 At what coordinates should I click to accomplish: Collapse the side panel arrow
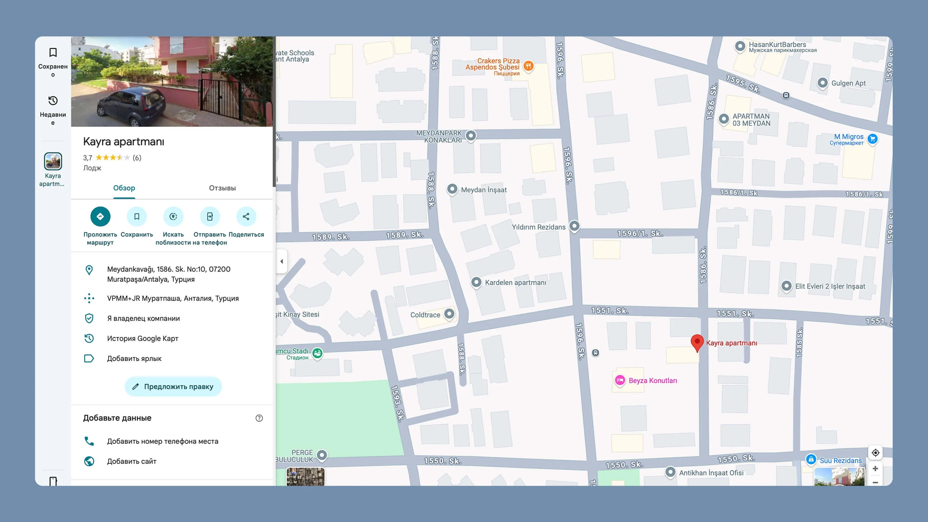click(x=282, y=261)
